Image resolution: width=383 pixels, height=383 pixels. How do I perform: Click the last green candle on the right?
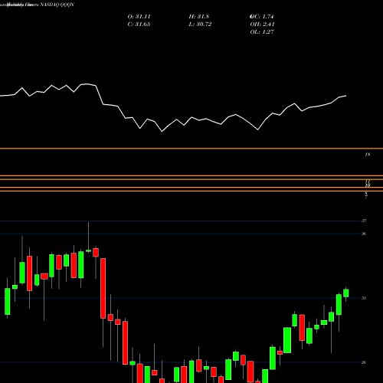click(346, 293)
